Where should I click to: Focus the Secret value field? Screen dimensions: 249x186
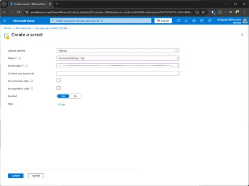click(x=118, y=66)
